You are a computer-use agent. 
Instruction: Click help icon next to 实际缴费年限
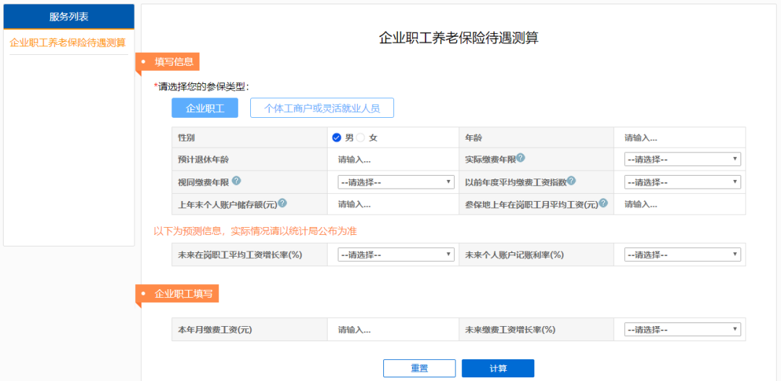[x=521, y=158]
